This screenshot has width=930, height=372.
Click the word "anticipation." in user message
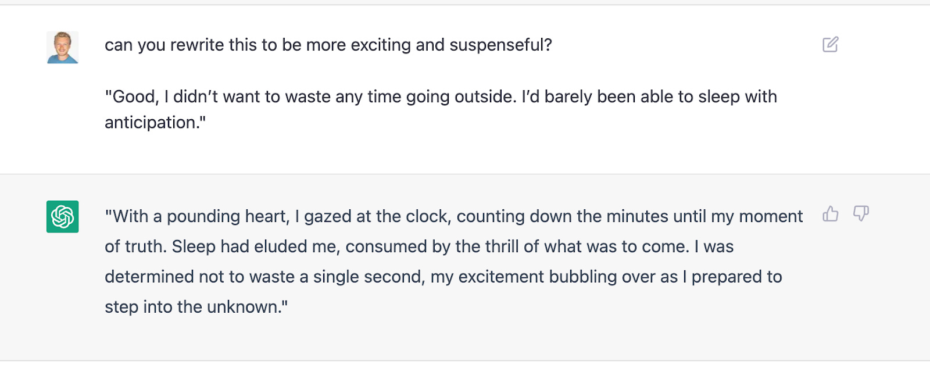pyautogui.click(x=153, y=123)
